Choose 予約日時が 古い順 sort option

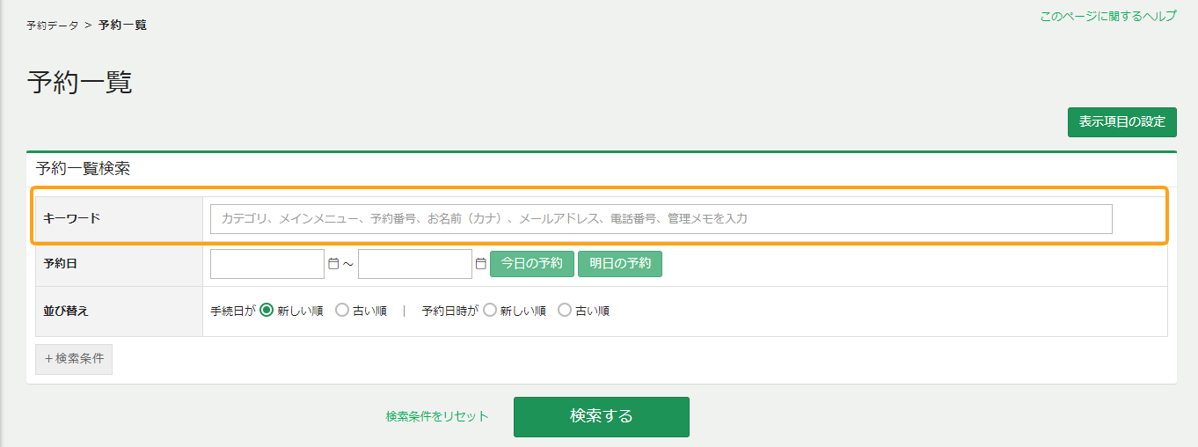click(x=565, y=311)
